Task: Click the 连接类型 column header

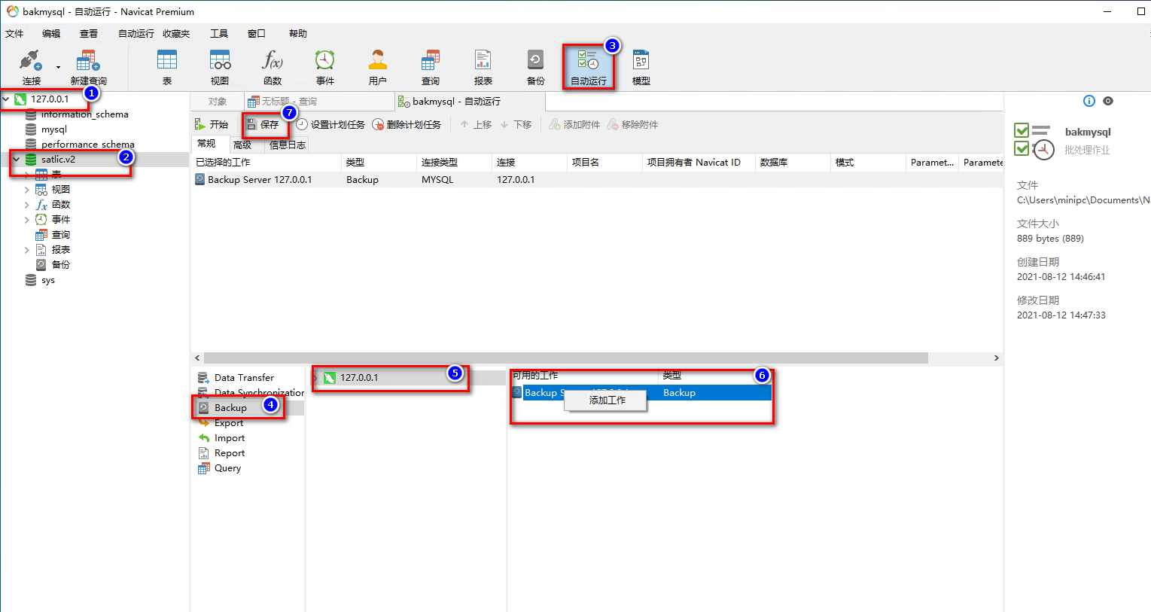Action: (454, 163)
